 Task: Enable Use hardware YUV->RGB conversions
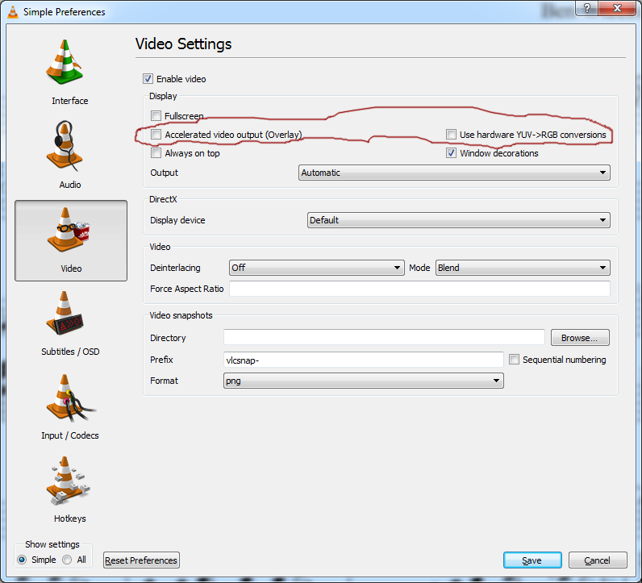click(452, 135)
